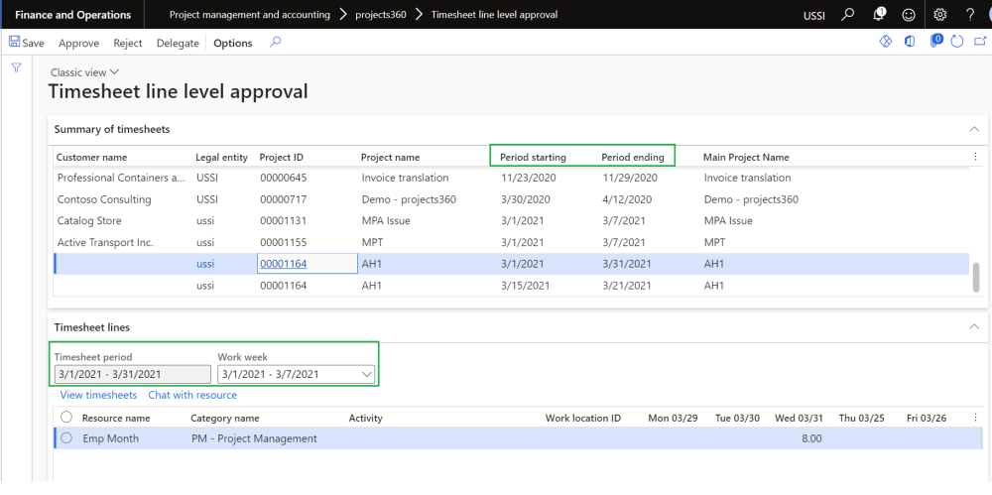
Task: Click the summary grid vertical scrollbar
Action: coord(977,276)
